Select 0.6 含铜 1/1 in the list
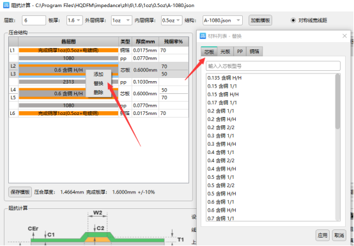 coord(270,202)
